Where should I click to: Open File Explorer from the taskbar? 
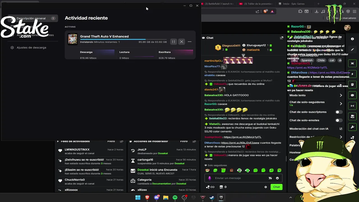165,198
